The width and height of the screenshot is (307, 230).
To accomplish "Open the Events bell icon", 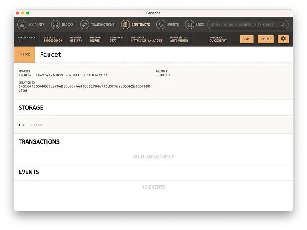I will [161, 25].
